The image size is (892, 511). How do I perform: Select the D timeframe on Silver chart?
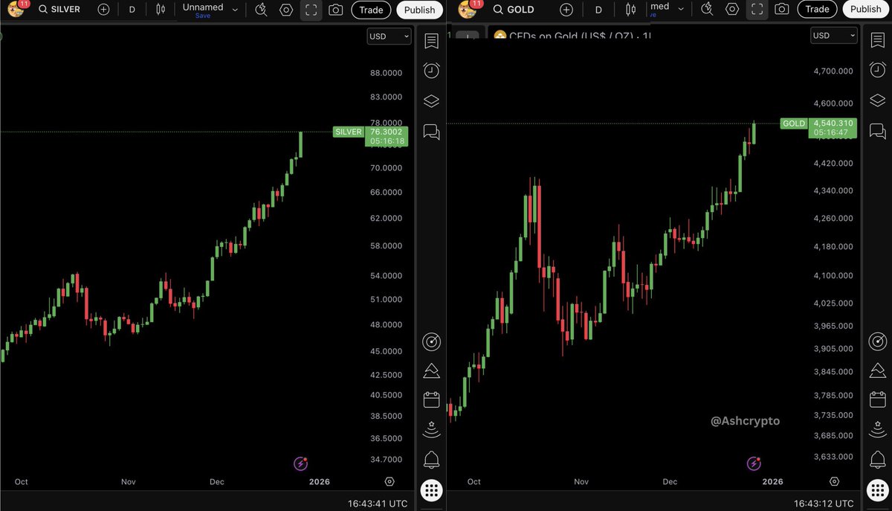(132, 10)
